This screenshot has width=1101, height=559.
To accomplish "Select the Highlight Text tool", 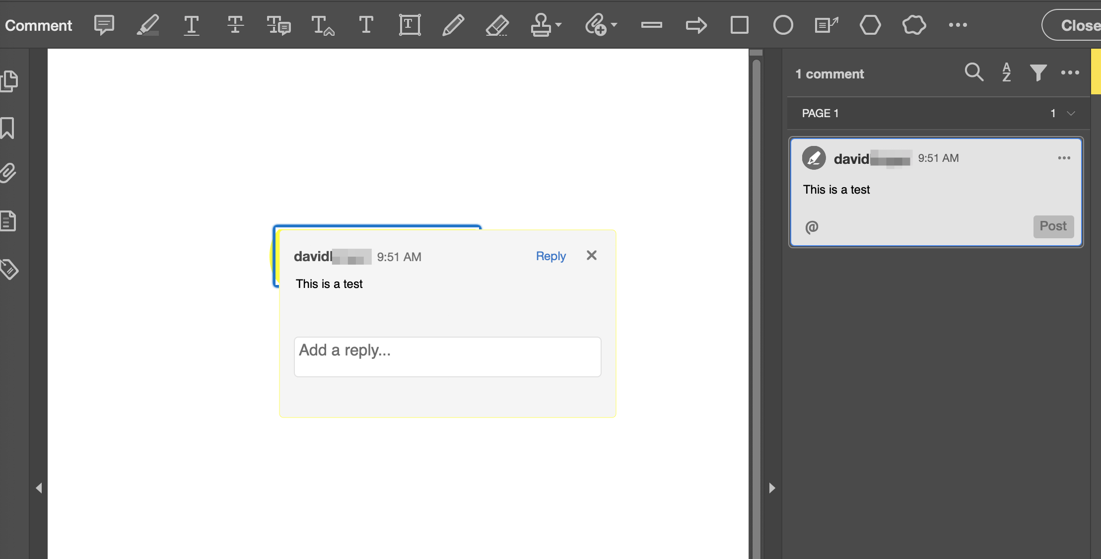I will pos(147,25).
